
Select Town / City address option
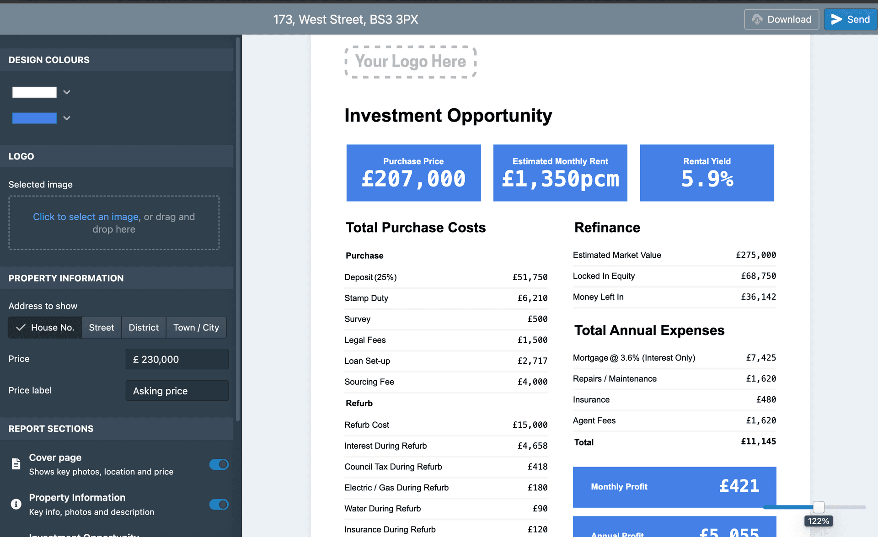tap(196, 328)
